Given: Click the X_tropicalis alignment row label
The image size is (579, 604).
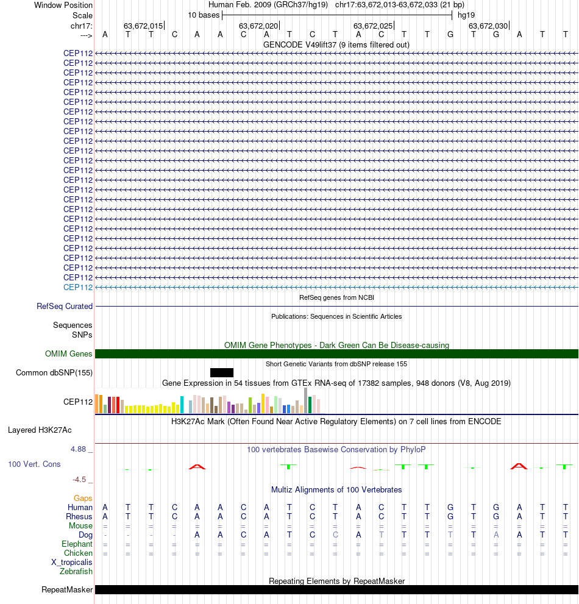Looking at the screenshot, I should (72, 563).
